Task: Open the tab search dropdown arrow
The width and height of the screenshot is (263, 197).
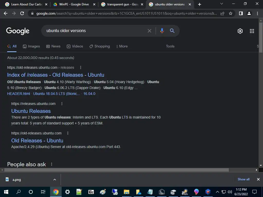Action: tap(222, 4)
